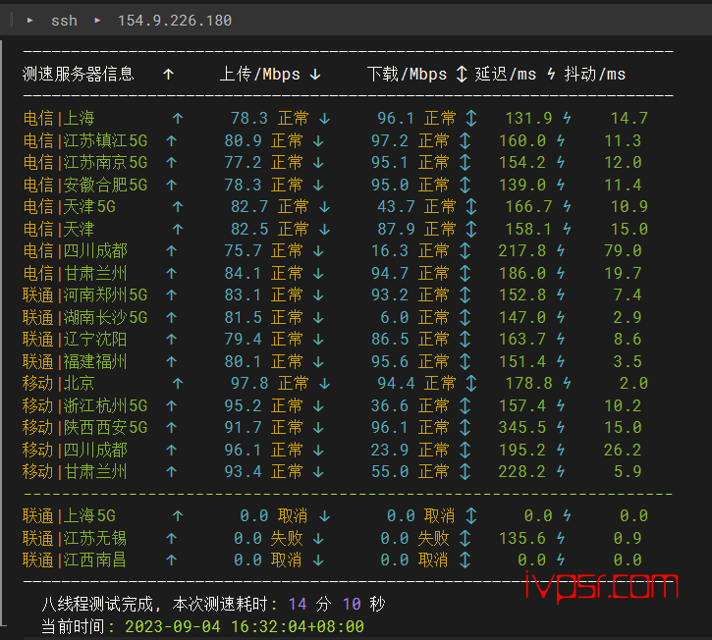Click the 下载/Mbps column header
Viewport: 712px width, 640px height.
[407, 74]
